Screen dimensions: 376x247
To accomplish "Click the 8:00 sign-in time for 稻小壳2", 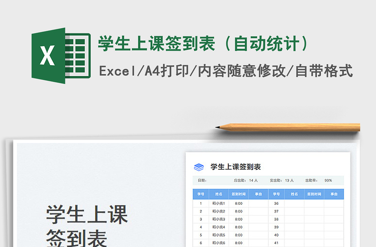I will (239, 211).
